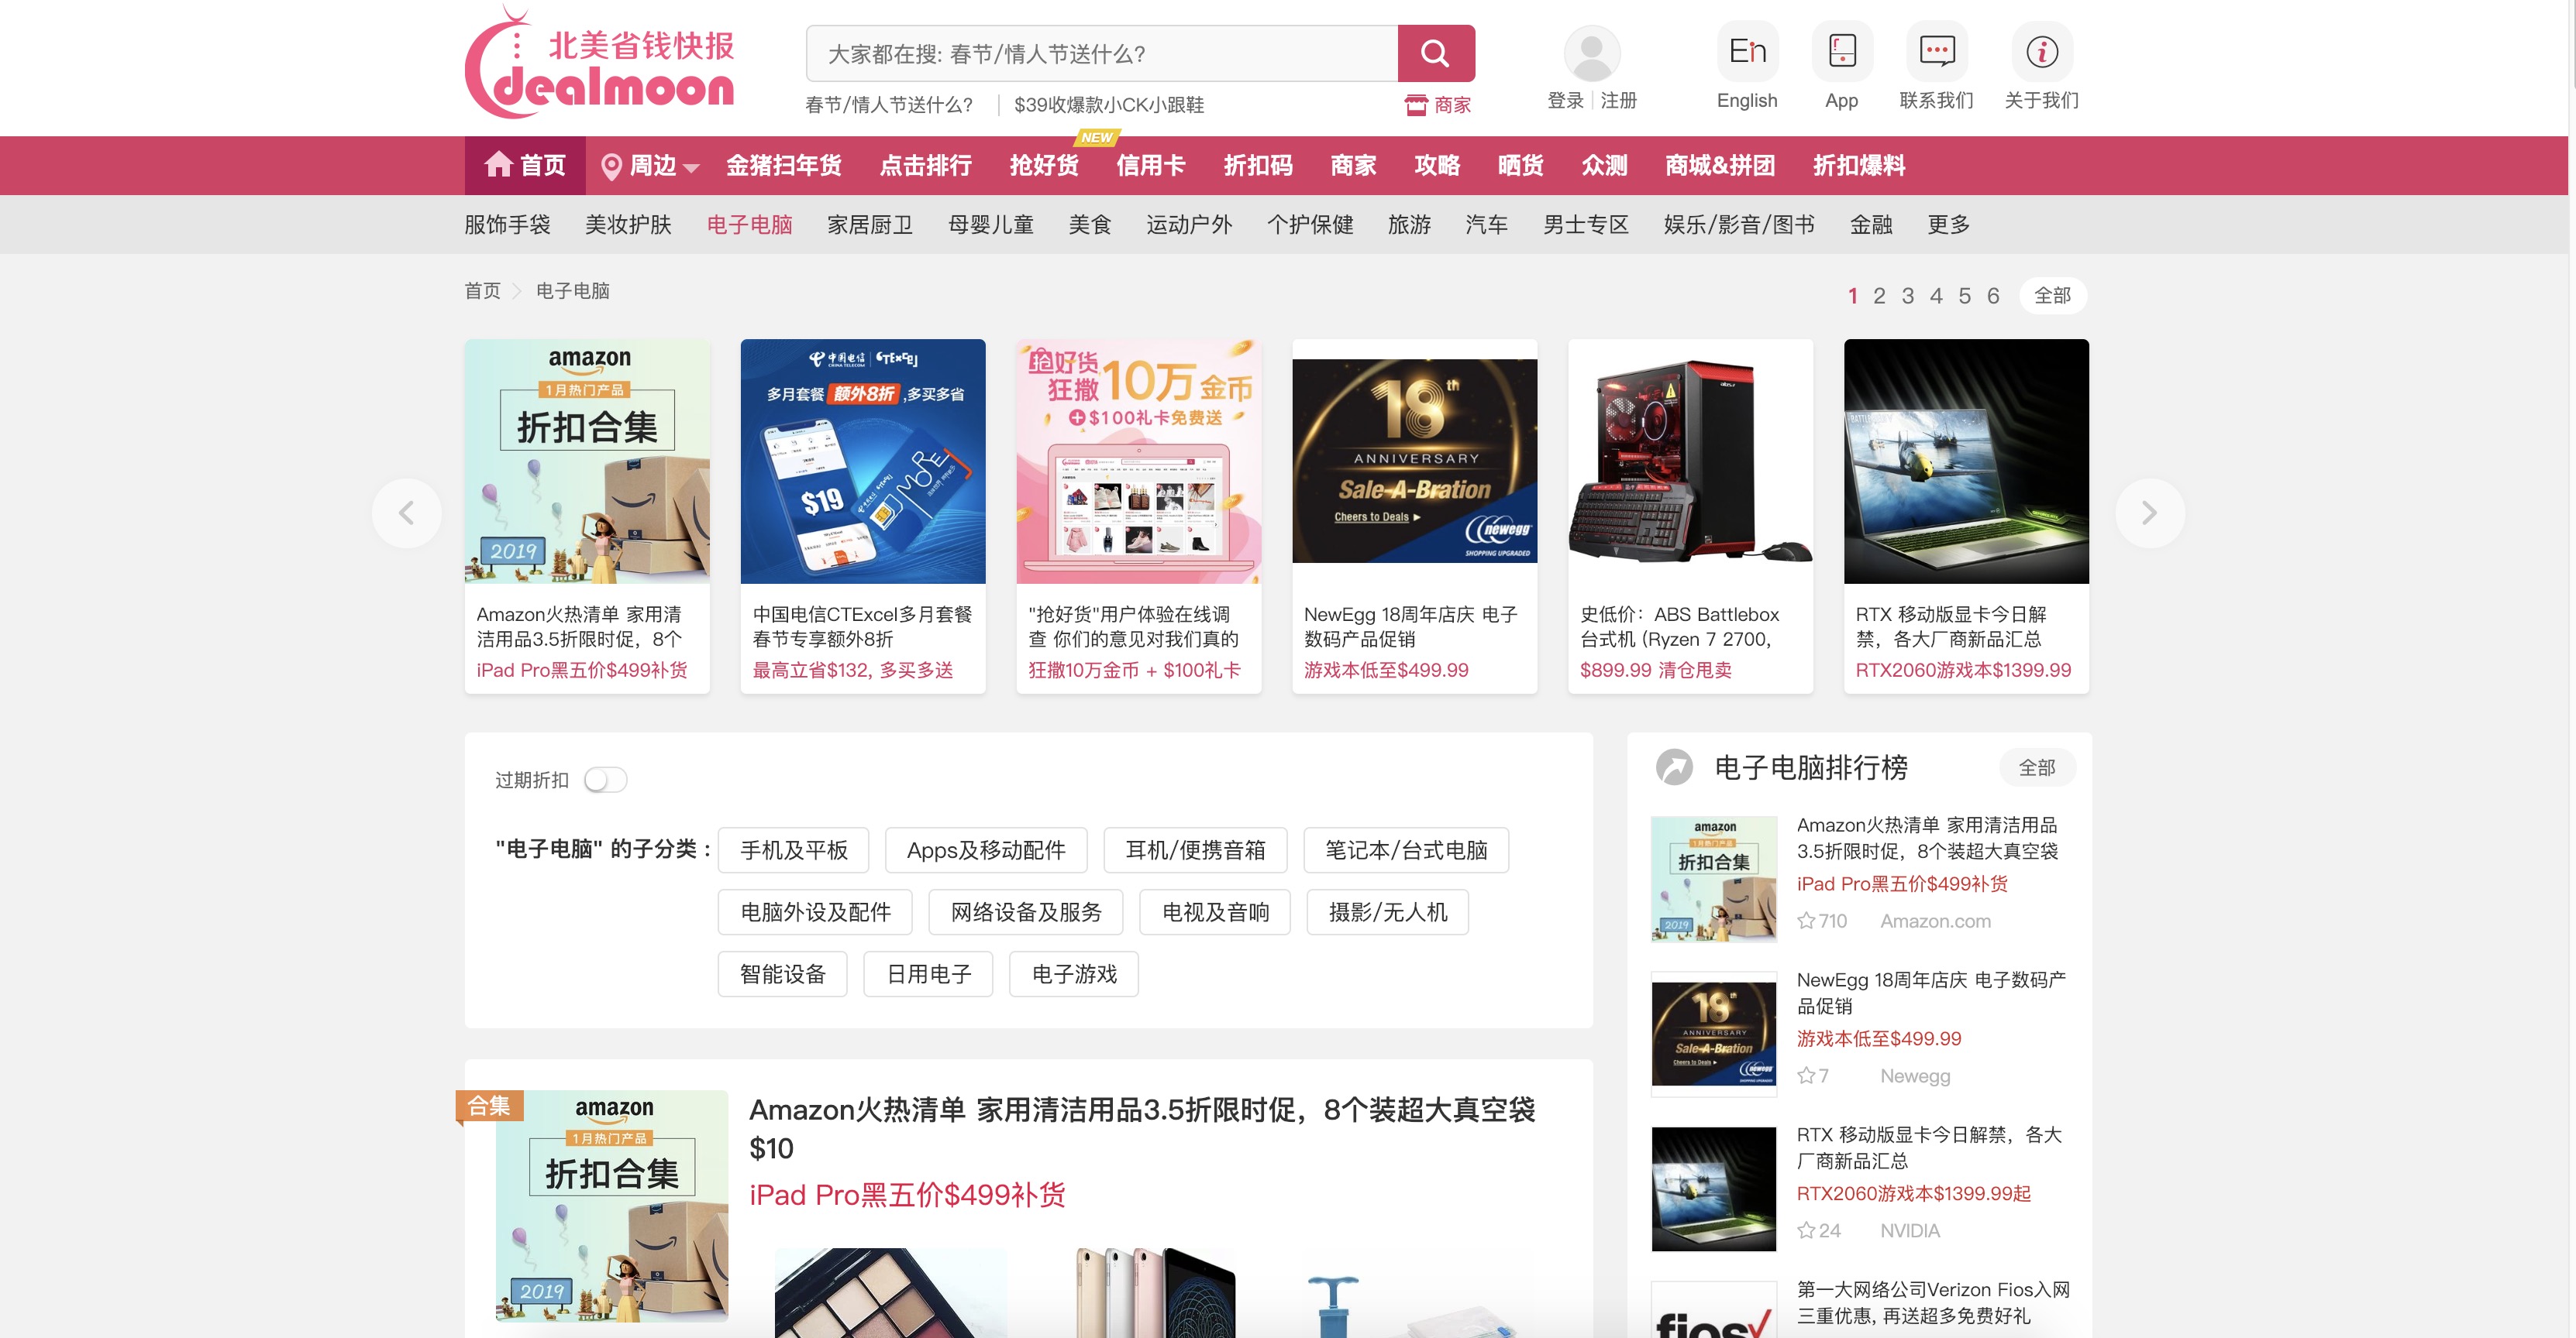
Task: Enable the 过期折扣 toggle switch
Action: coord(606,780)
